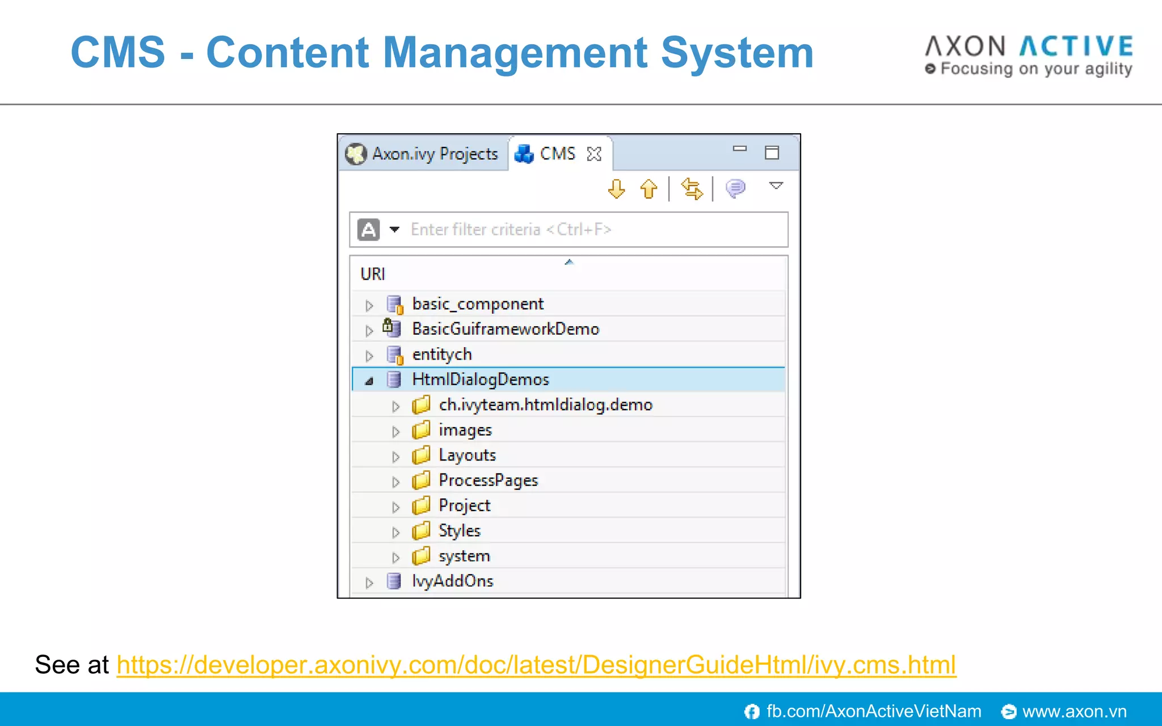The image size is (1162, 726).
Task: Click the yellow up arrow toolbar icon
Action: pos(649,189)
